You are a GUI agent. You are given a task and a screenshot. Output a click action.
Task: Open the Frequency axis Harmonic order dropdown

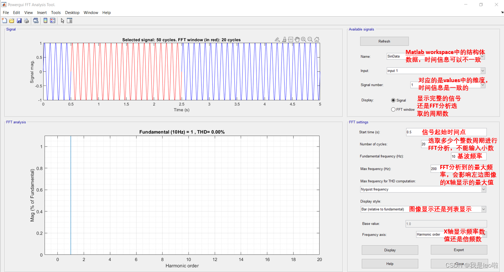(x=451, y=234)
